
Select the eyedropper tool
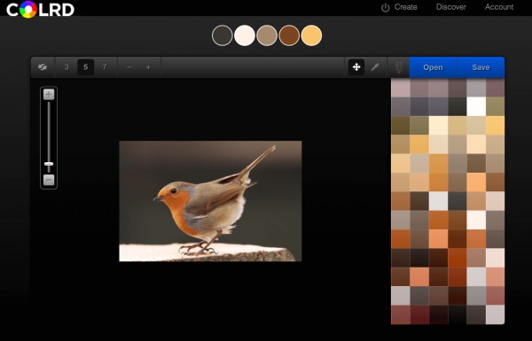coord(375,67)
